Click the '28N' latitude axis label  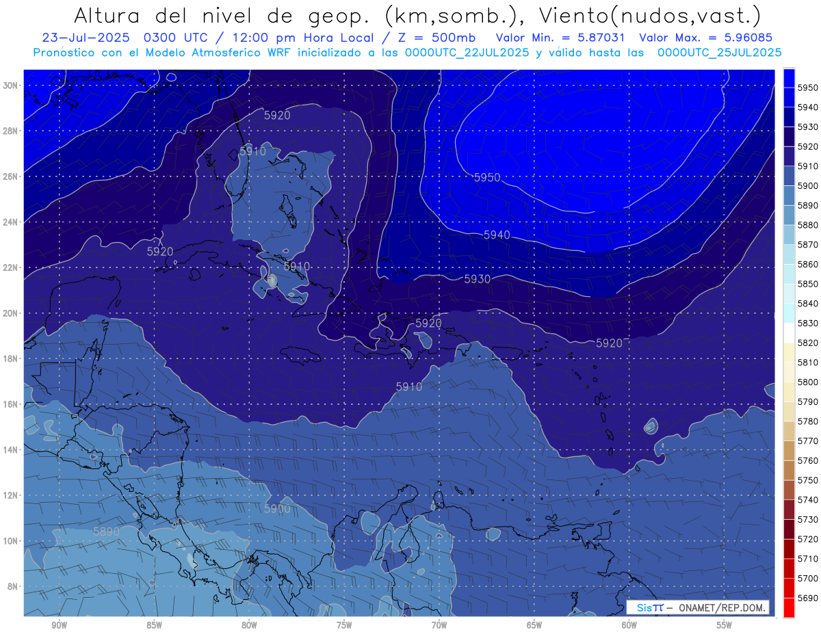(x=12, y=131)
